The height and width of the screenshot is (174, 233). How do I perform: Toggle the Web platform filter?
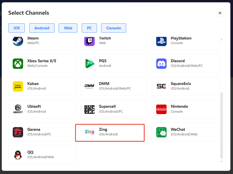pos(68,28)
